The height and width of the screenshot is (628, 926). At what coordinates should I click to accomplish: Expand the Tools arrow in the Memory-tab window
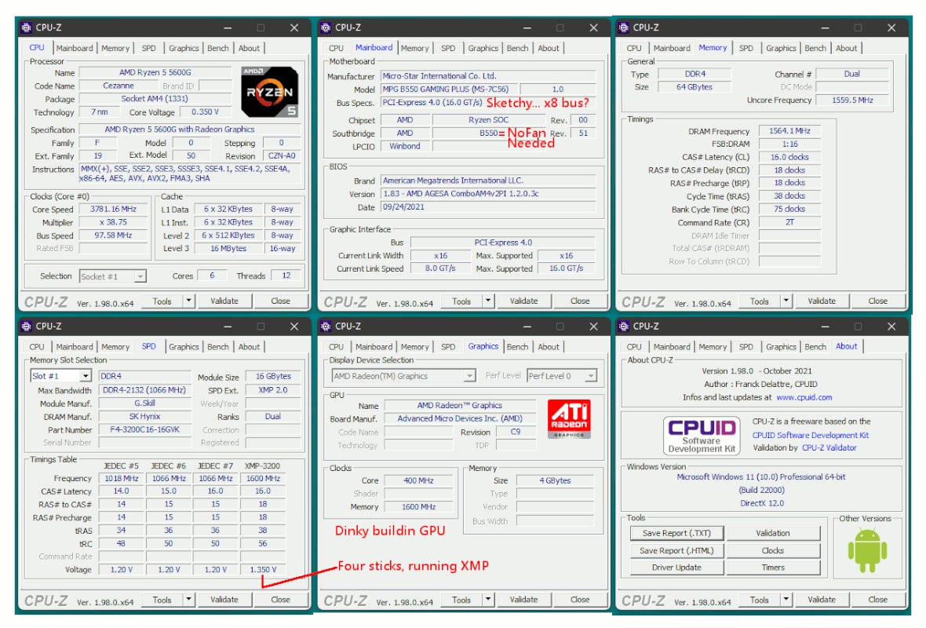tap(786, 301)
